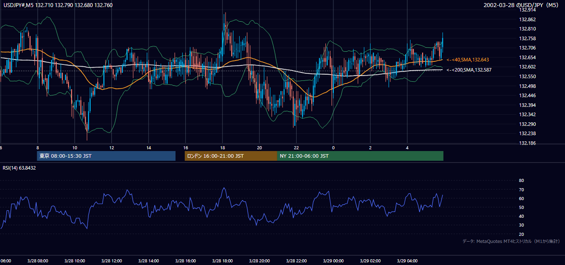
Task: Click the 3/28 08:00 date axis label
Action: [38, 261]
